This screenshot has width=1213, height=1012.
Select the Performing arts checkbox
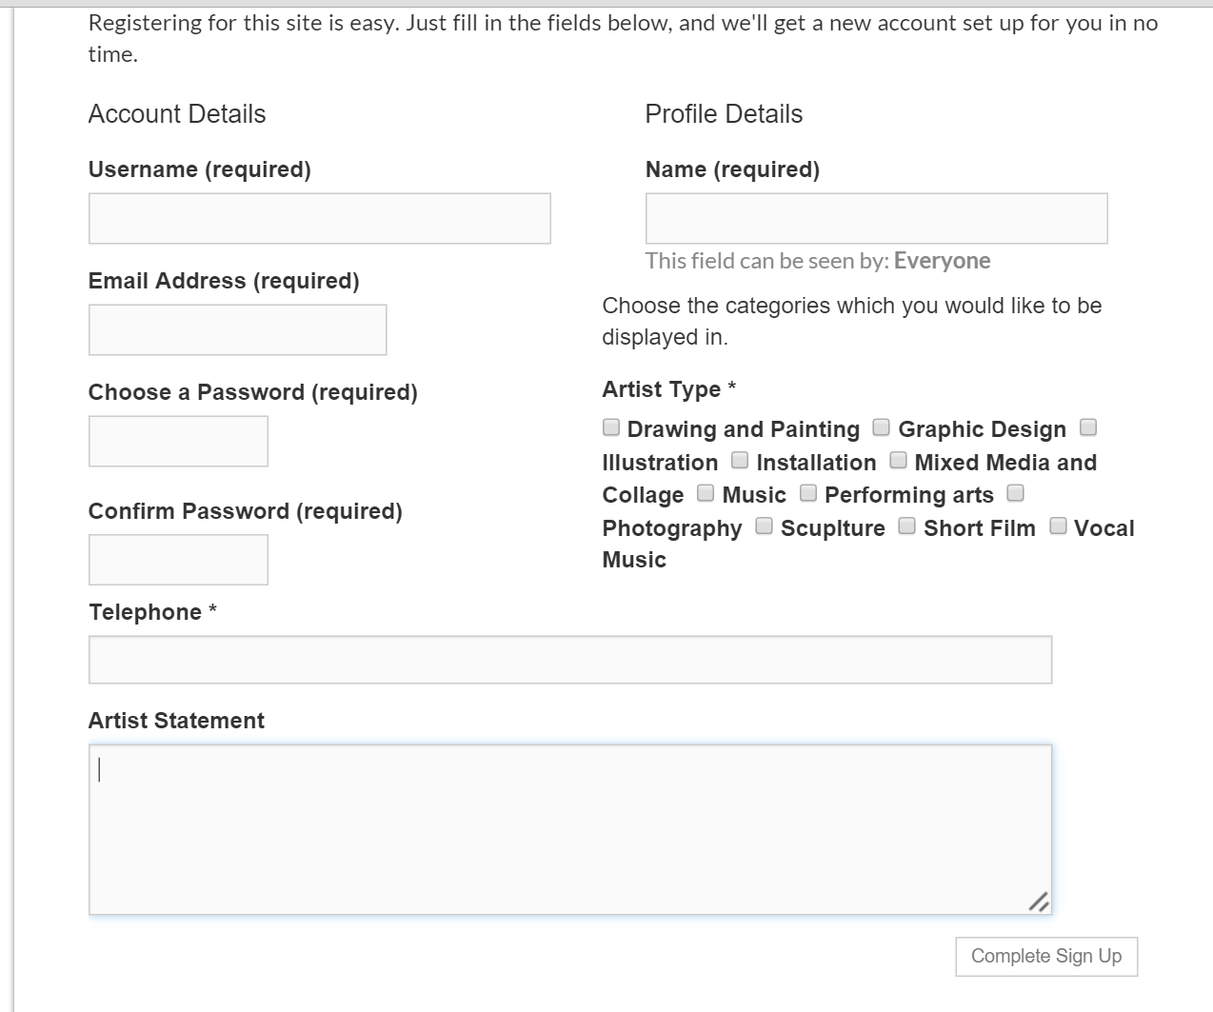808,493
